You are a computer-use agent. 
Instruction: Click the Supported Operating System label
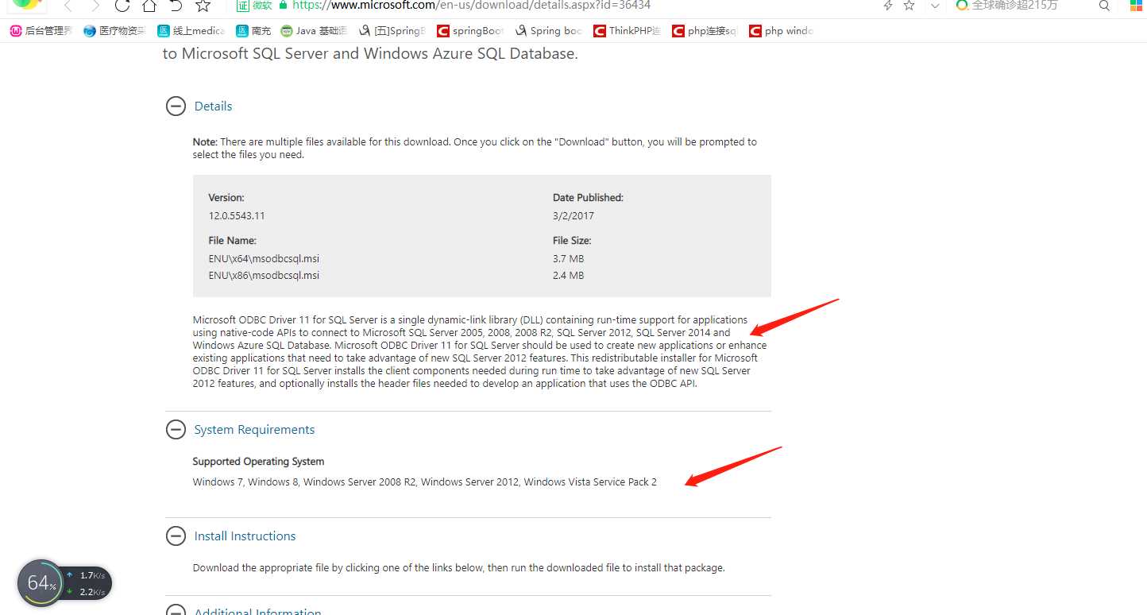tap(258, 462)
